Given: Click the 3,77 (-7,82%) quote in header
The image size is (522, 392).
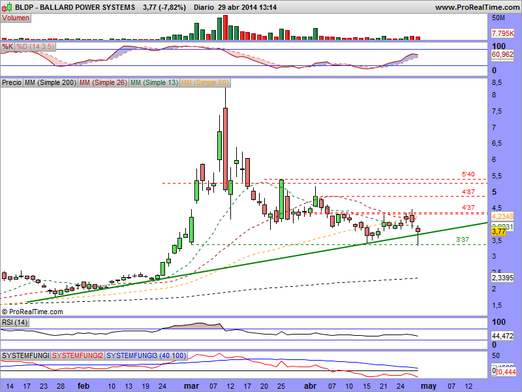Looking at the screenshot, I should (x=164, y=7).
